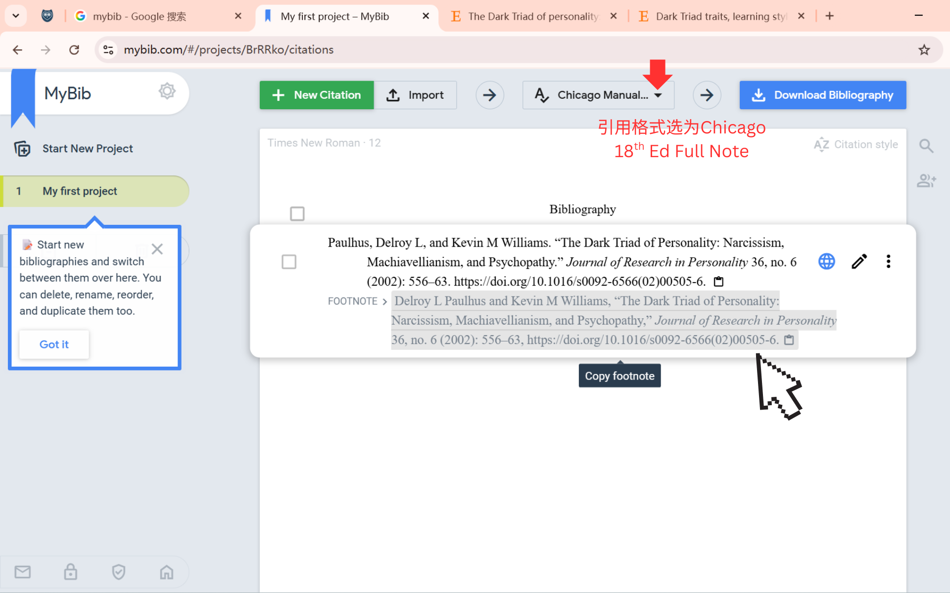Click the MyBib settings gear icon

pyautogui.click(x=167, y=91)
